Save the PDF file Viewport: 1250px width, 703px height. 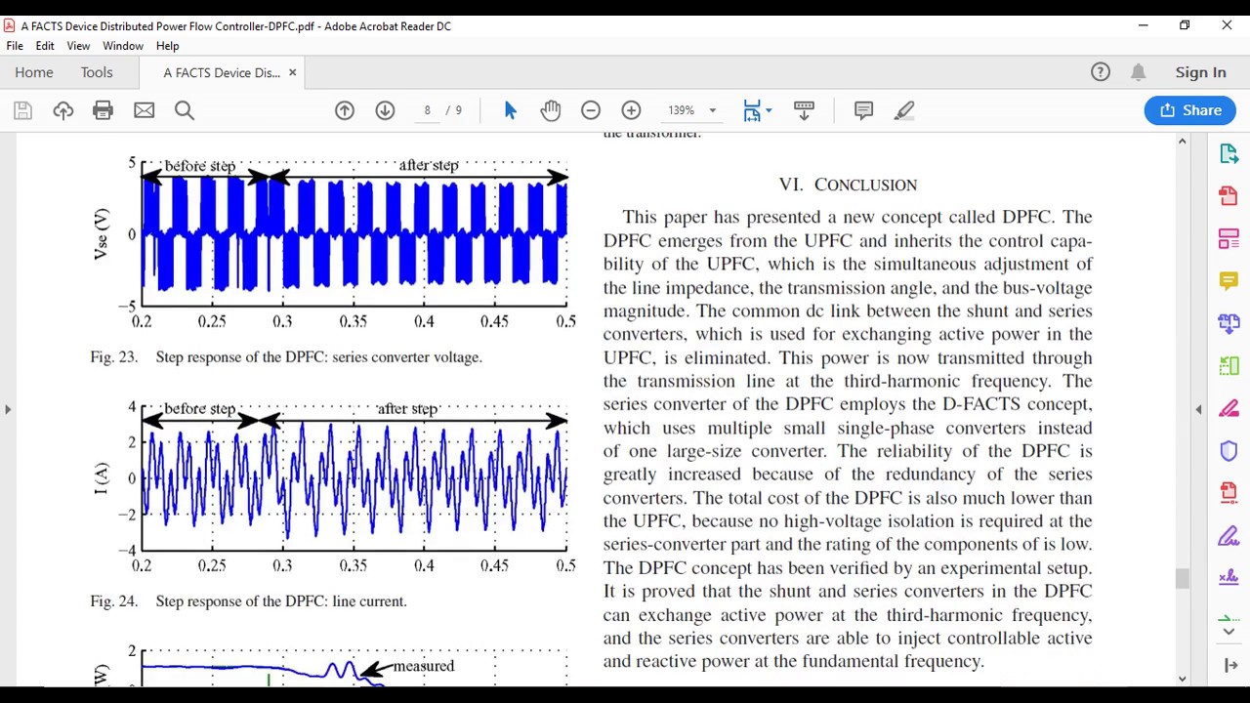point(22,110)
